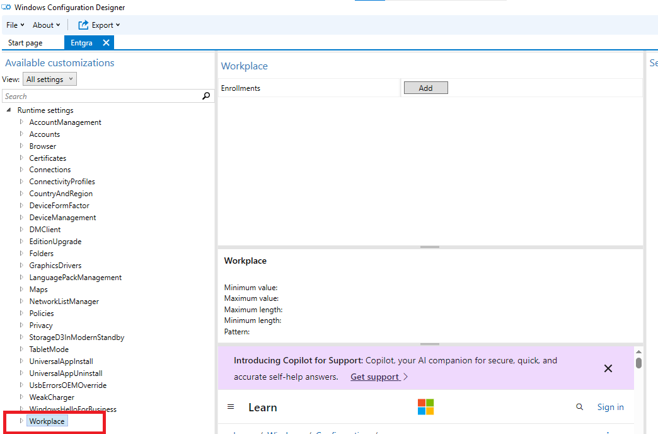Viewport: 658px width, 434px height.
Task: Select StorageD3InModernStandby in the tree
Action: (x=77, y=337)
